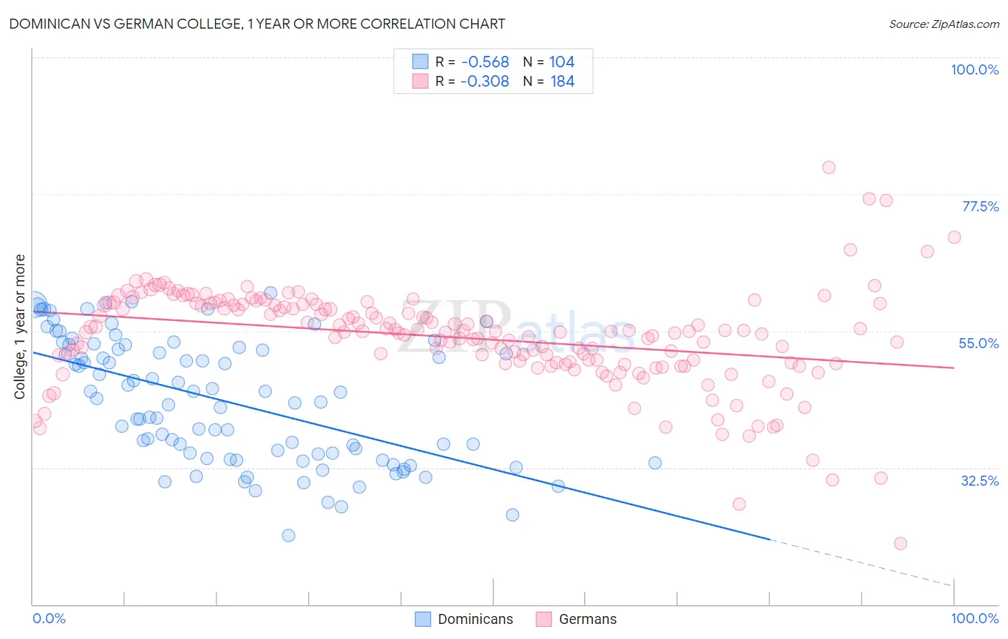This screenshot has height=639, width=1008.
Task: Click the 32.5% y-axis label
Action: (979, 481)
